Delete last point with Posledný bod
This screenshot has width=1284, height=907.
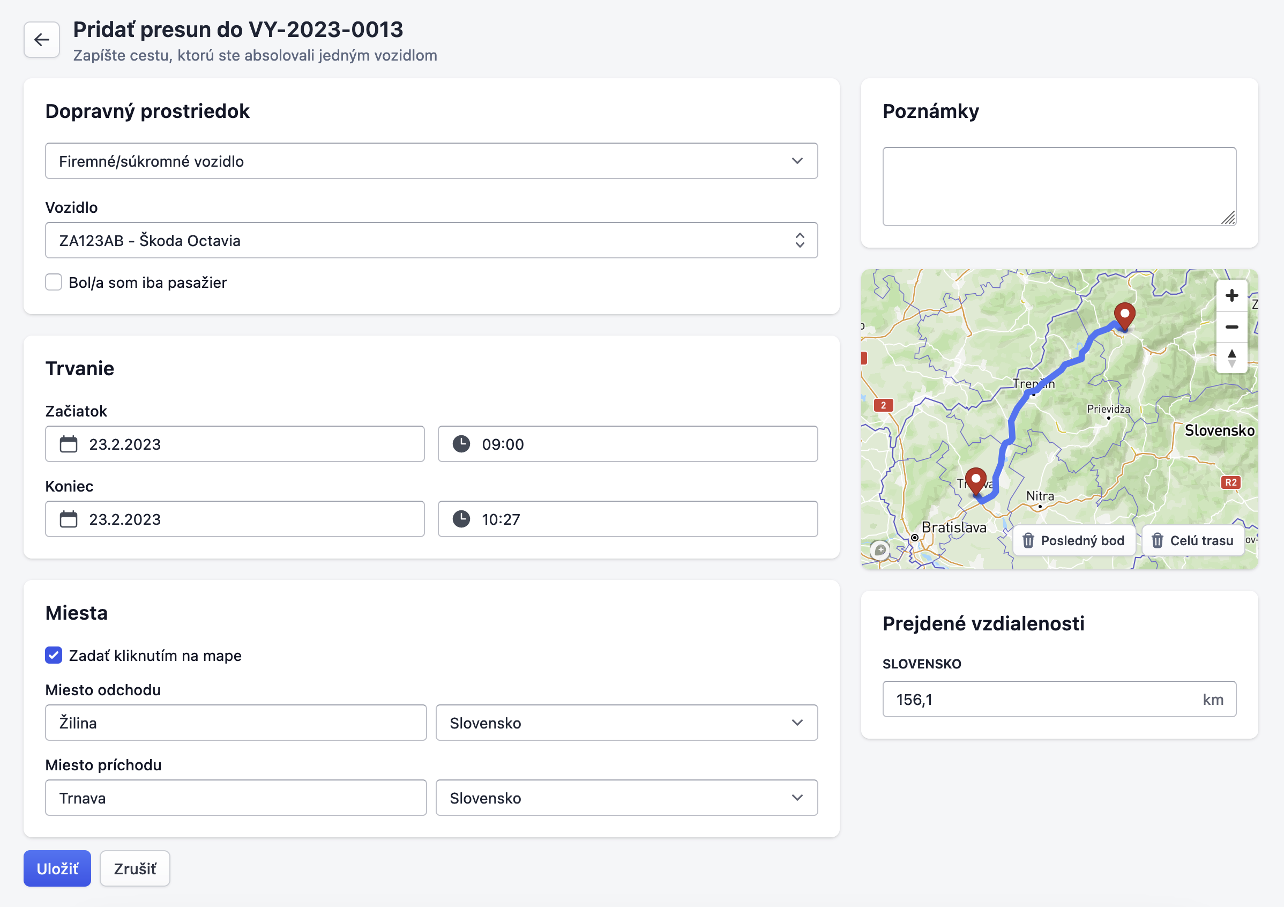click(1074, 540)
